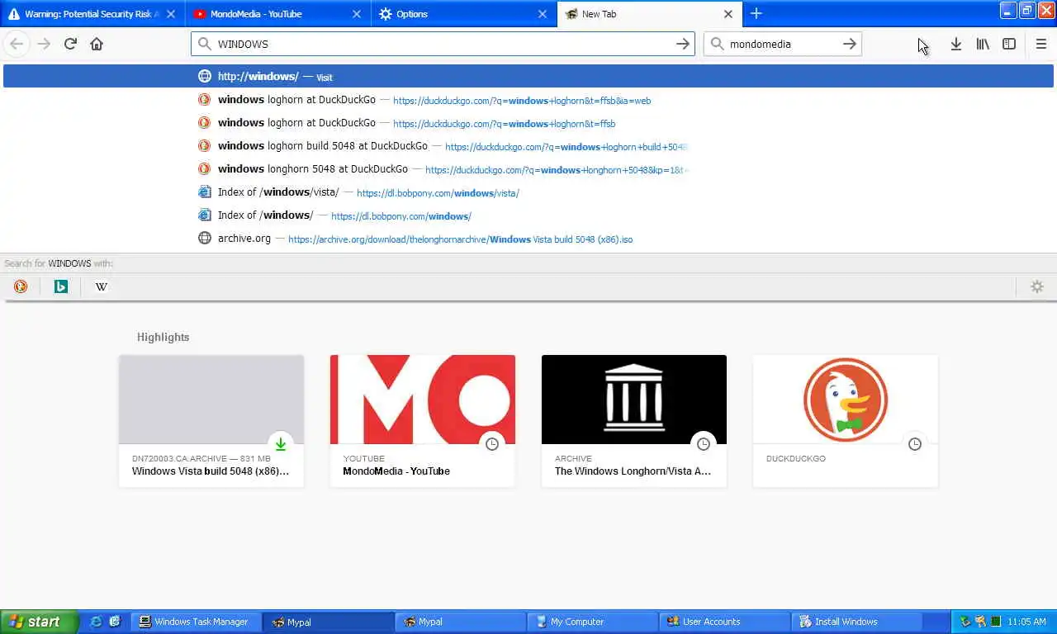The image size is (1057, 634).
Task: Click the browser Back arrow button
Action: click(x=17, y=44)
